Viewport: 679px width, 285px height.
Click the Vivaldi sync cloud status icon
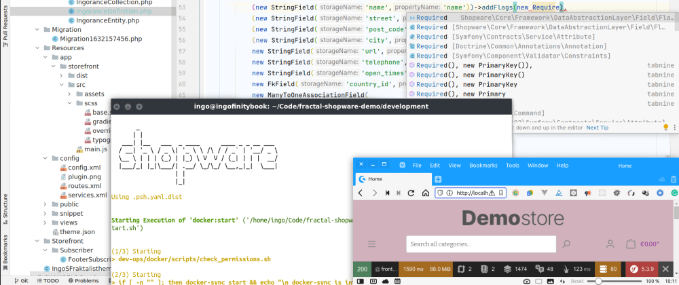pos(385,281)
